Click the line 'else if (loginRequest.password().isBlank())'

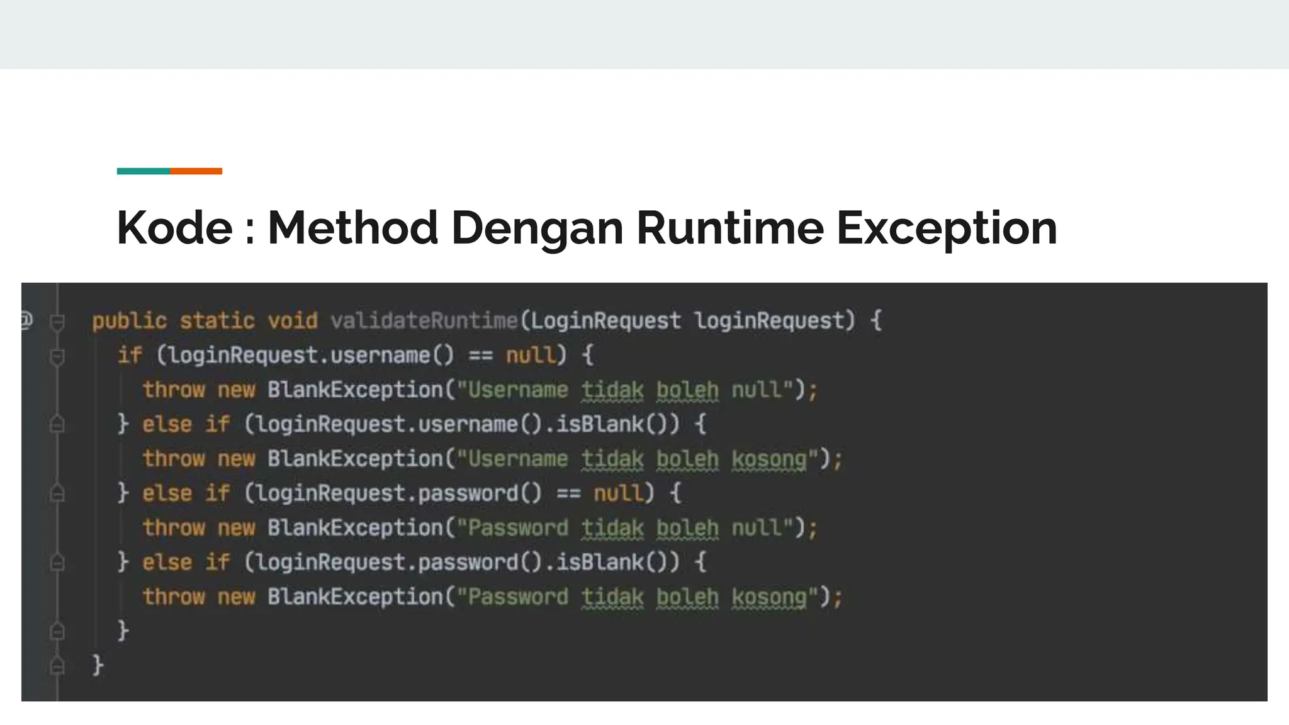[x=412, y=563]
